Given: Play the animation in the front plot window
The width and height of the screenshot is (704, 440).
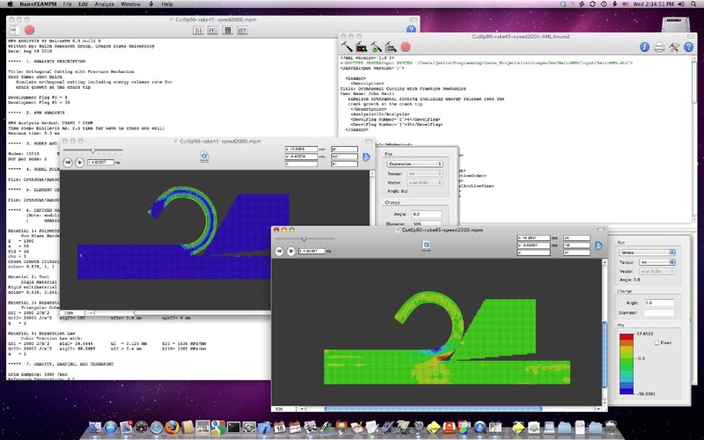Looking at the screenshot, I should [x=291, y=251].
